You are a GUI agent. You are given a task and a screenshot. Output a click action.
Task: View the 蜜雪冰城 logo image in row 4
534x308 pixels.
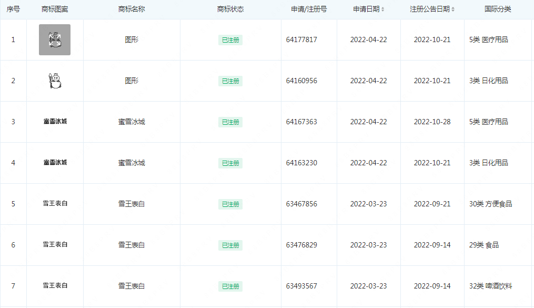pyautogui.click(x=55, y=163)
